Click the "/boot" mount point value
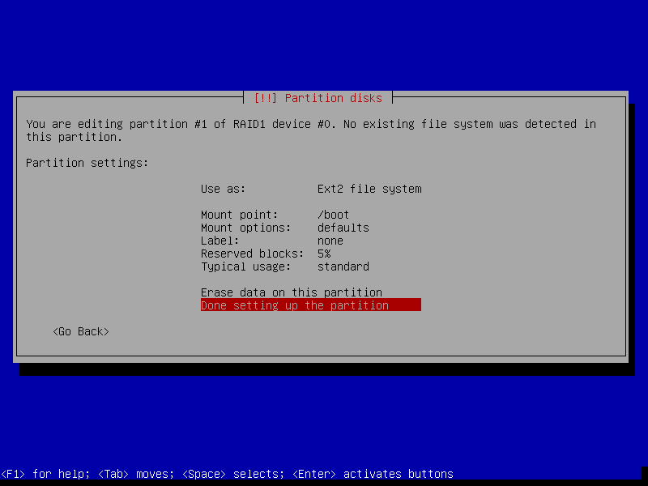 [334, 215]
